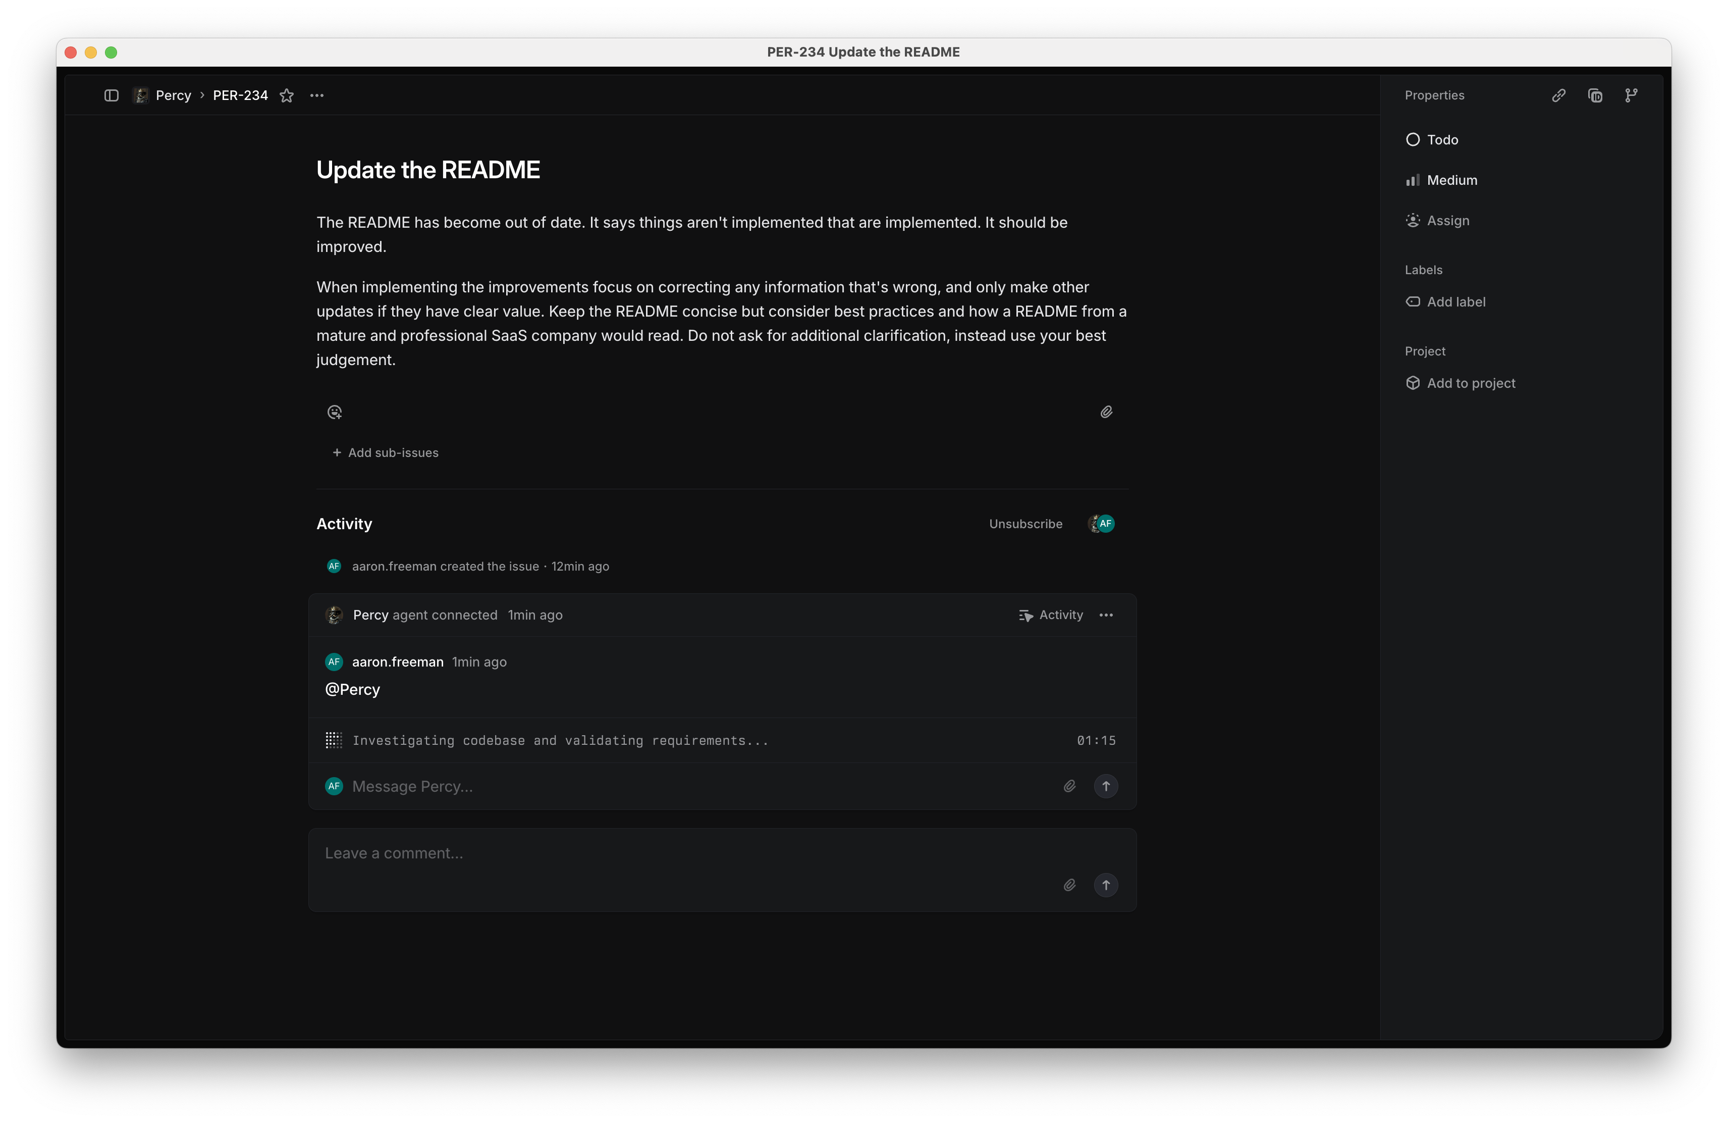The image size is (1728, 1123).
Task: Send message to Percy arrow
Action: (x=1106, y=786)
